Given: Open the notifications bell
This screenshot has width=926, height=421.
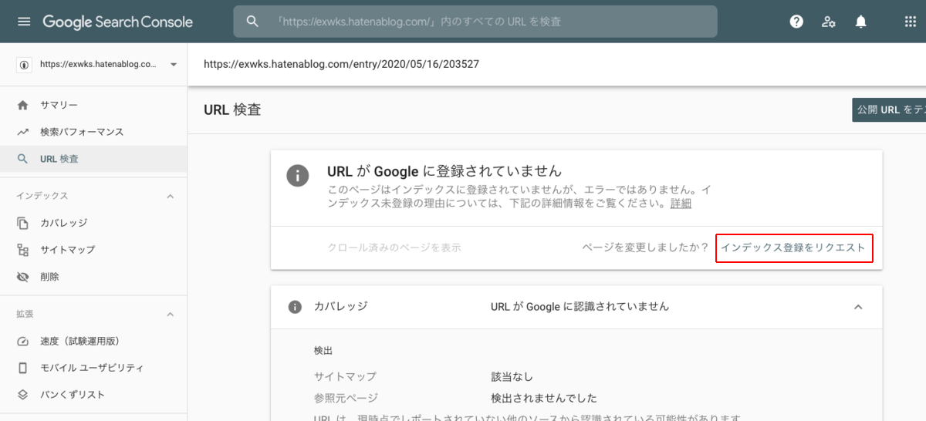Looking at the screenshot, I should pos(861,22).
